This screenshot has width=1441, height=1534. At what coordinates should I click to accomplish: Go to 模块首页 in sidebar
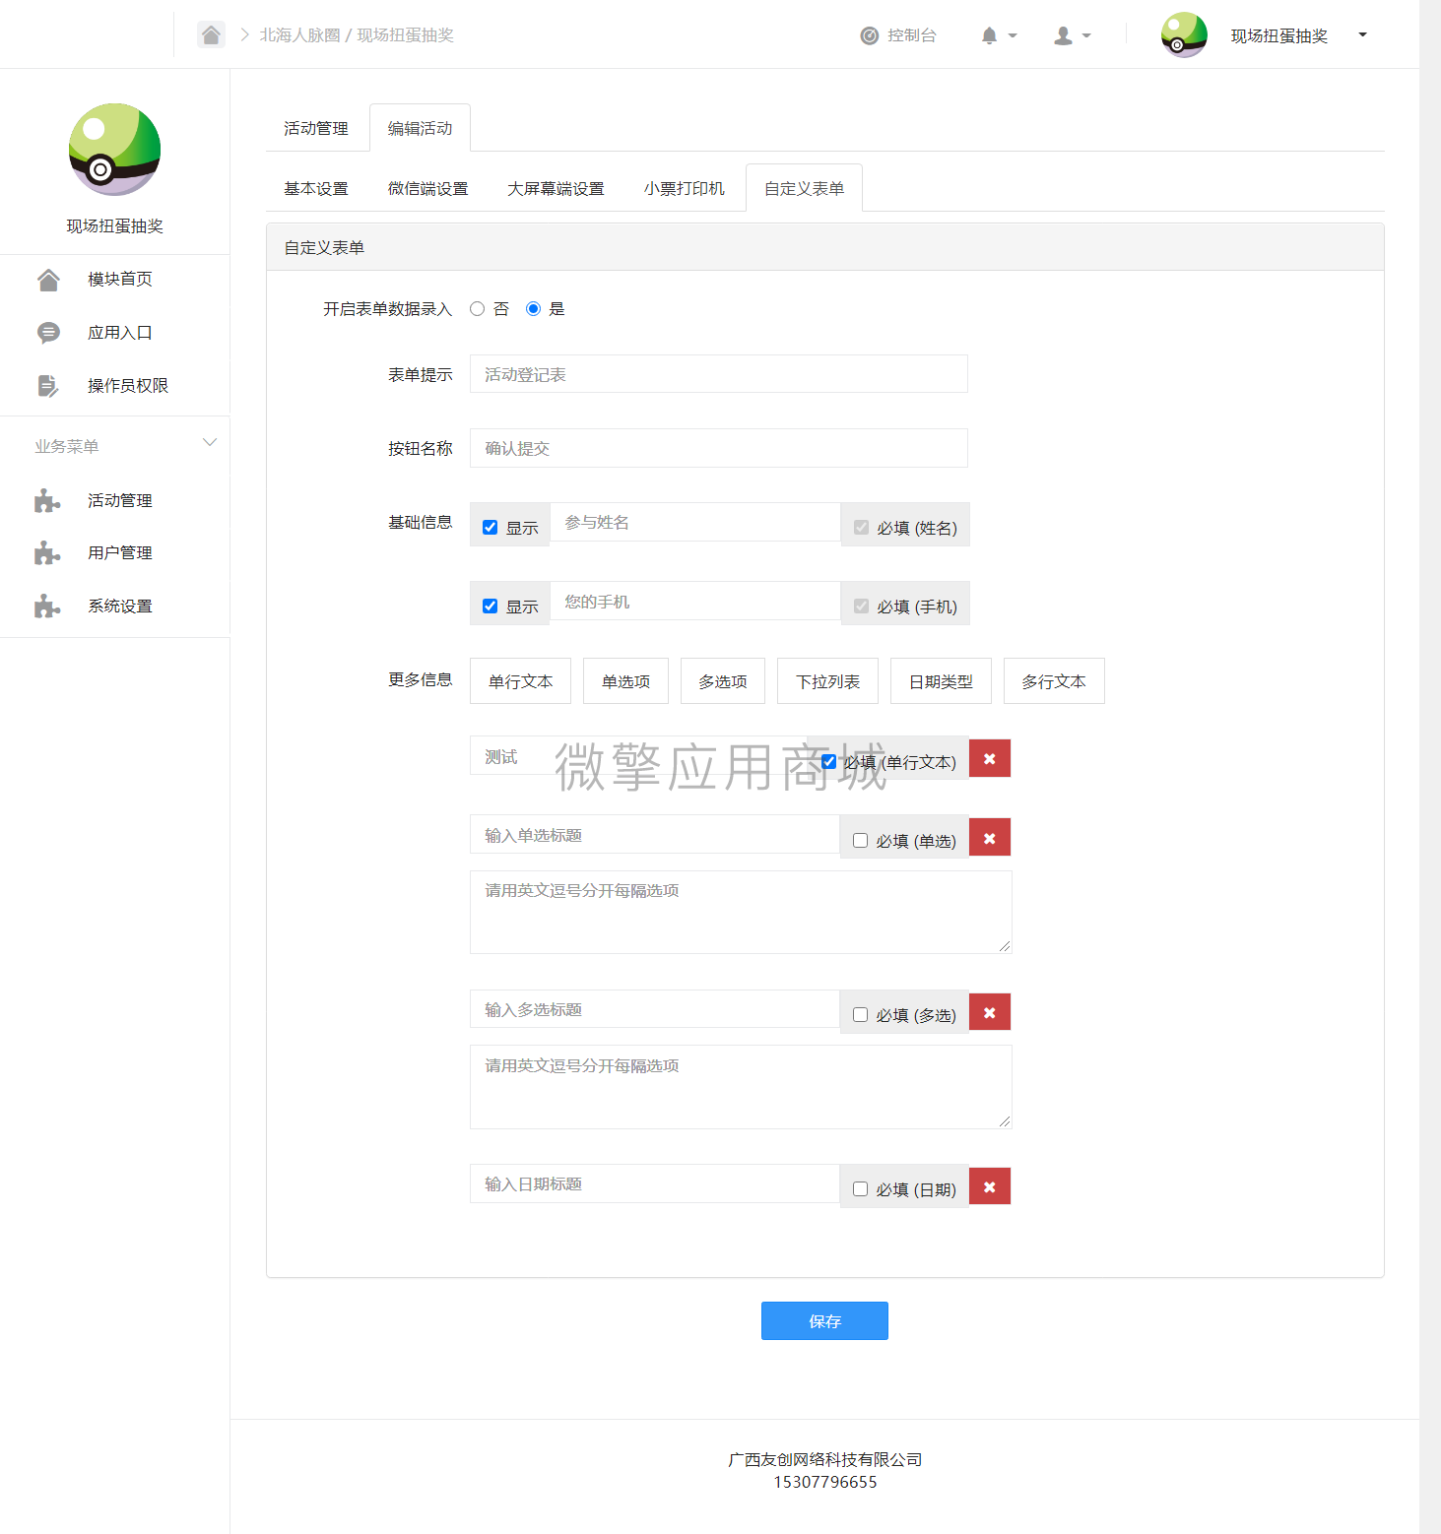coord(120,280)
